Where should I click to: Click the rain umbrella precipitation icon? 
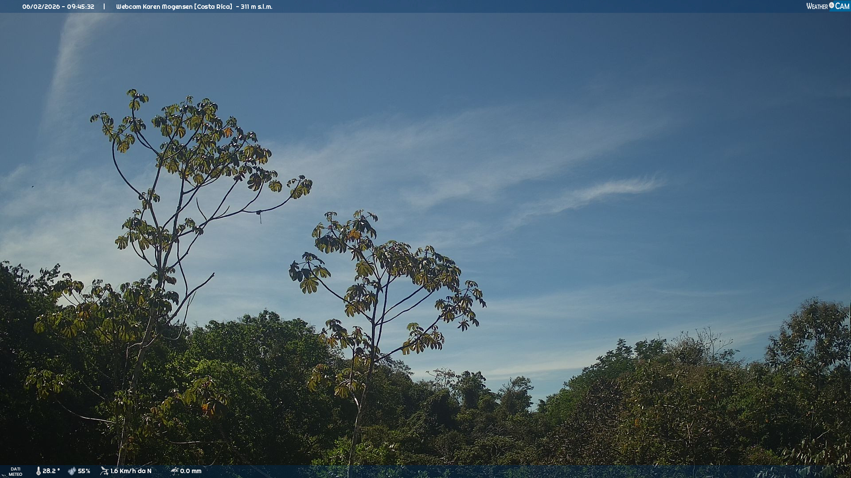tap(174, 471)
